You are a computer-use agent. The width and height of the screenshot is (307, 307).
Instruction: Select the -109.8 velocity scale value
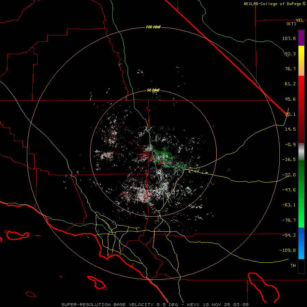(x=288, y=250)
